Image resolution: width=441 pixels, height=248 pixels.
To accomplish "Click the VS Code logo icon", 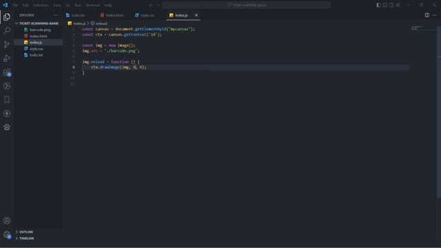I will pos(5,5).
